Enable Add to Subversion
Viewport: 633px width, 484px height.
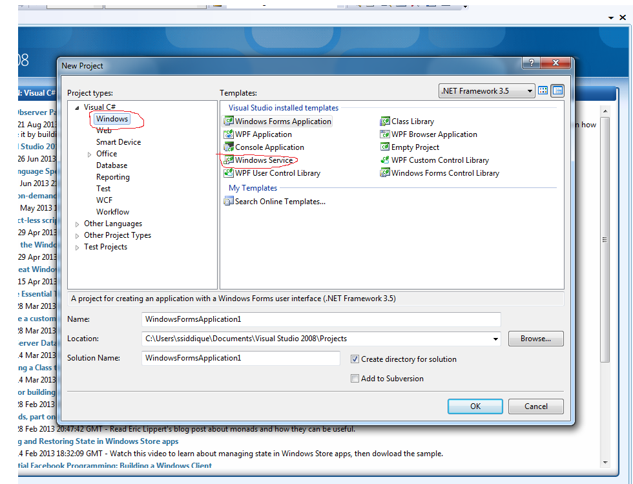point(355,379)
